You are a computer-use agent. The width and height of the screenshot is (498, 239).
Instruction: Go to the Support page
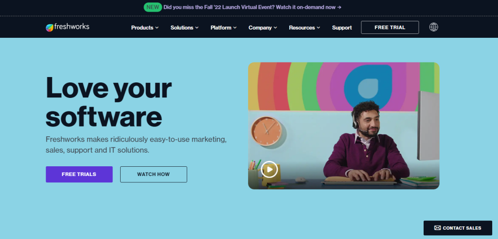(x=342, y=28)
